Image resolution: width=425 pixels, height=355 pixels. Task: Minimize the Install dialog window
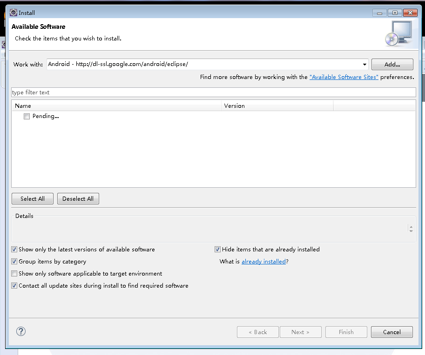(379, 13)
